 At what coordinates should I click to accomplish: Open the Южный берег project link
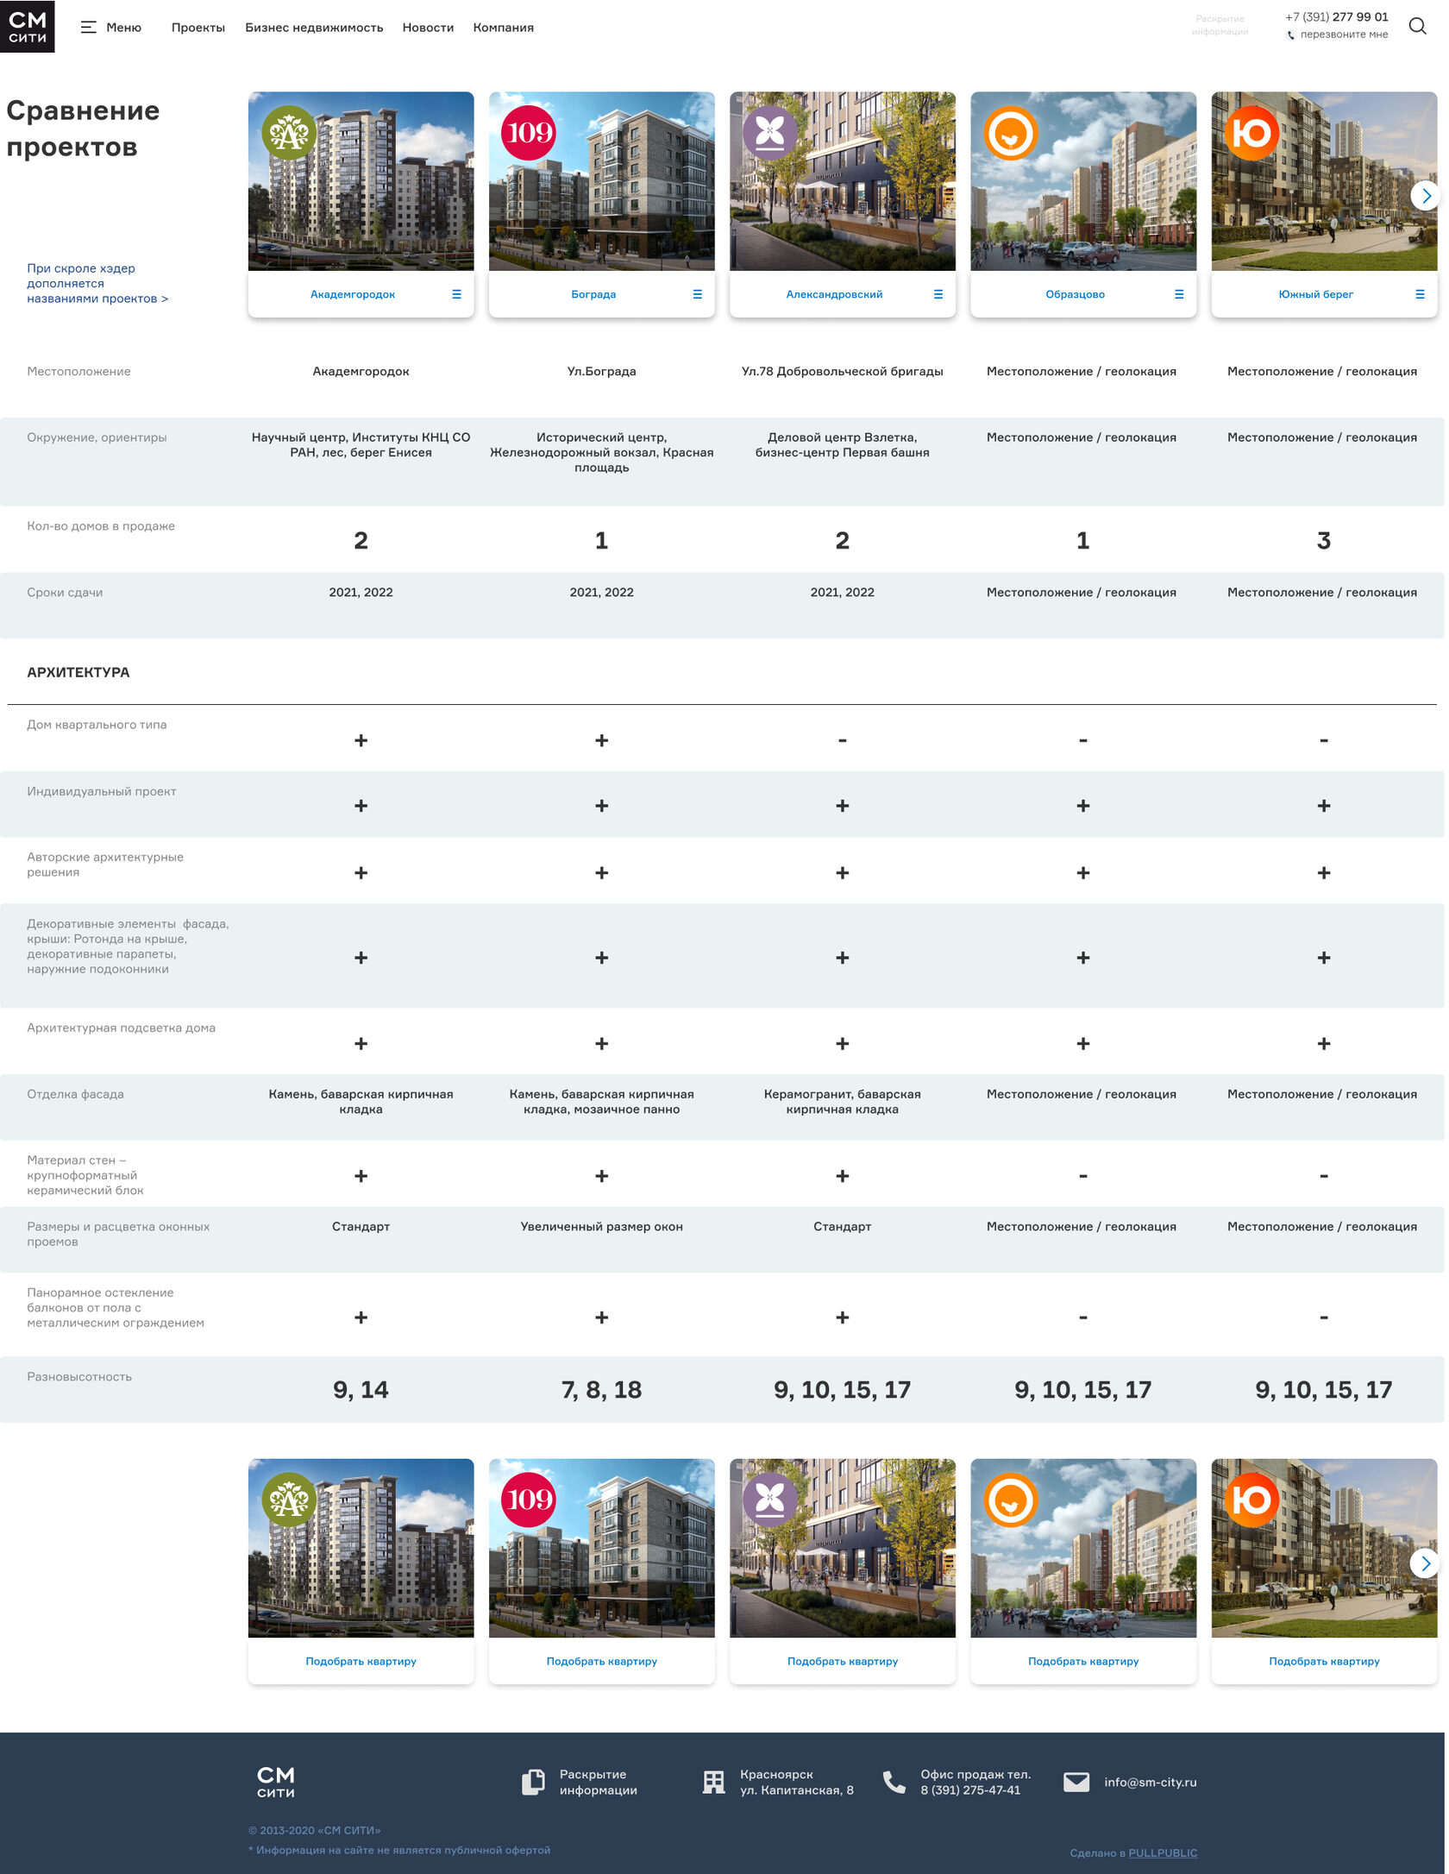1315,294
